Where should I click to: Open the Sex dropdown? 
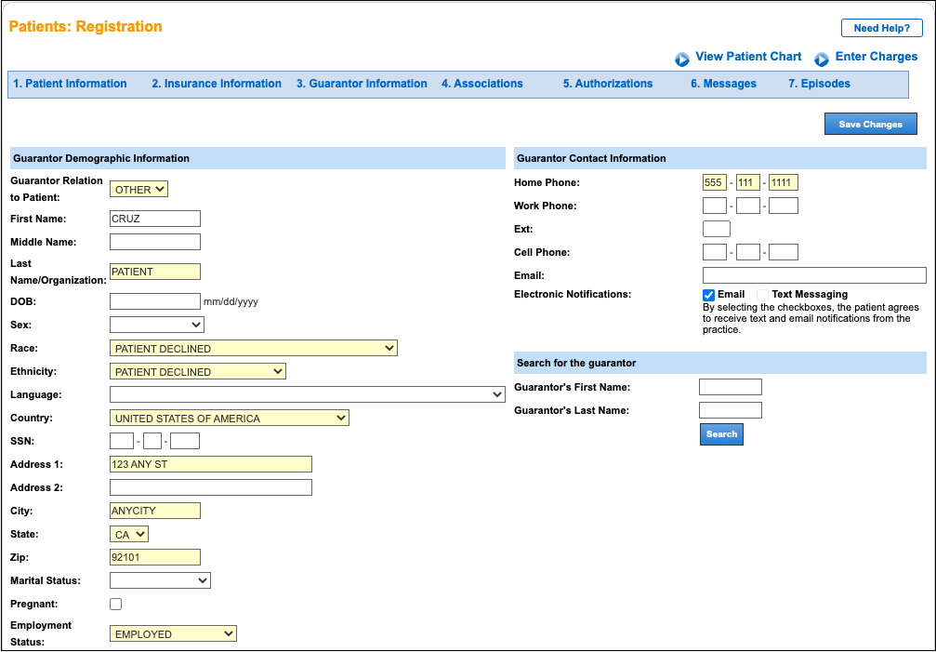(x=156, y=324)
